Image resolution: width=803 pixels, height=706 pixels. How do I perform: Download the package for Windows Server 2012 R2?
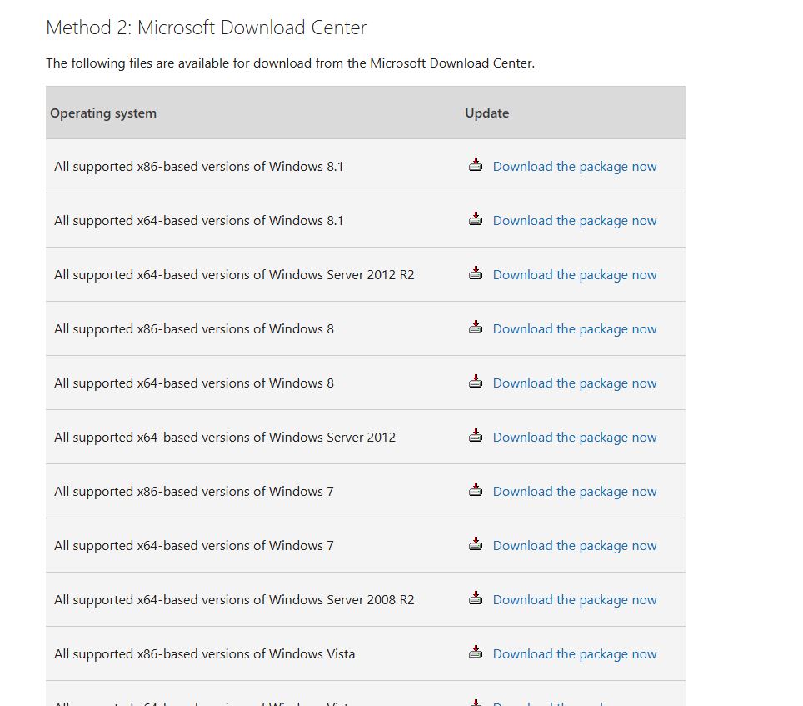point(574,275)
